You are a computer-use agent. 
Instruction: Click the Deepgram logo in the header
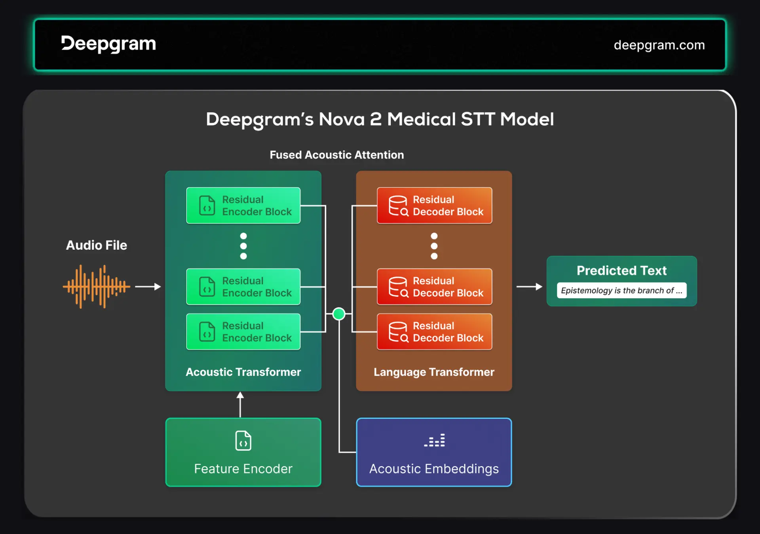tap(108, 44)
